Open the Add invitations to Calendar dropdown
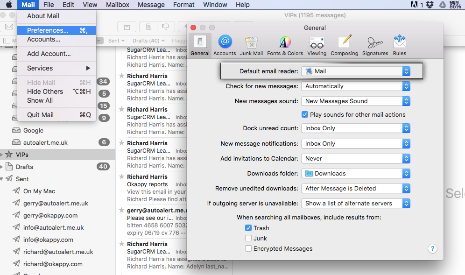The width and height of the screenshot is (465, 275). 356,158
